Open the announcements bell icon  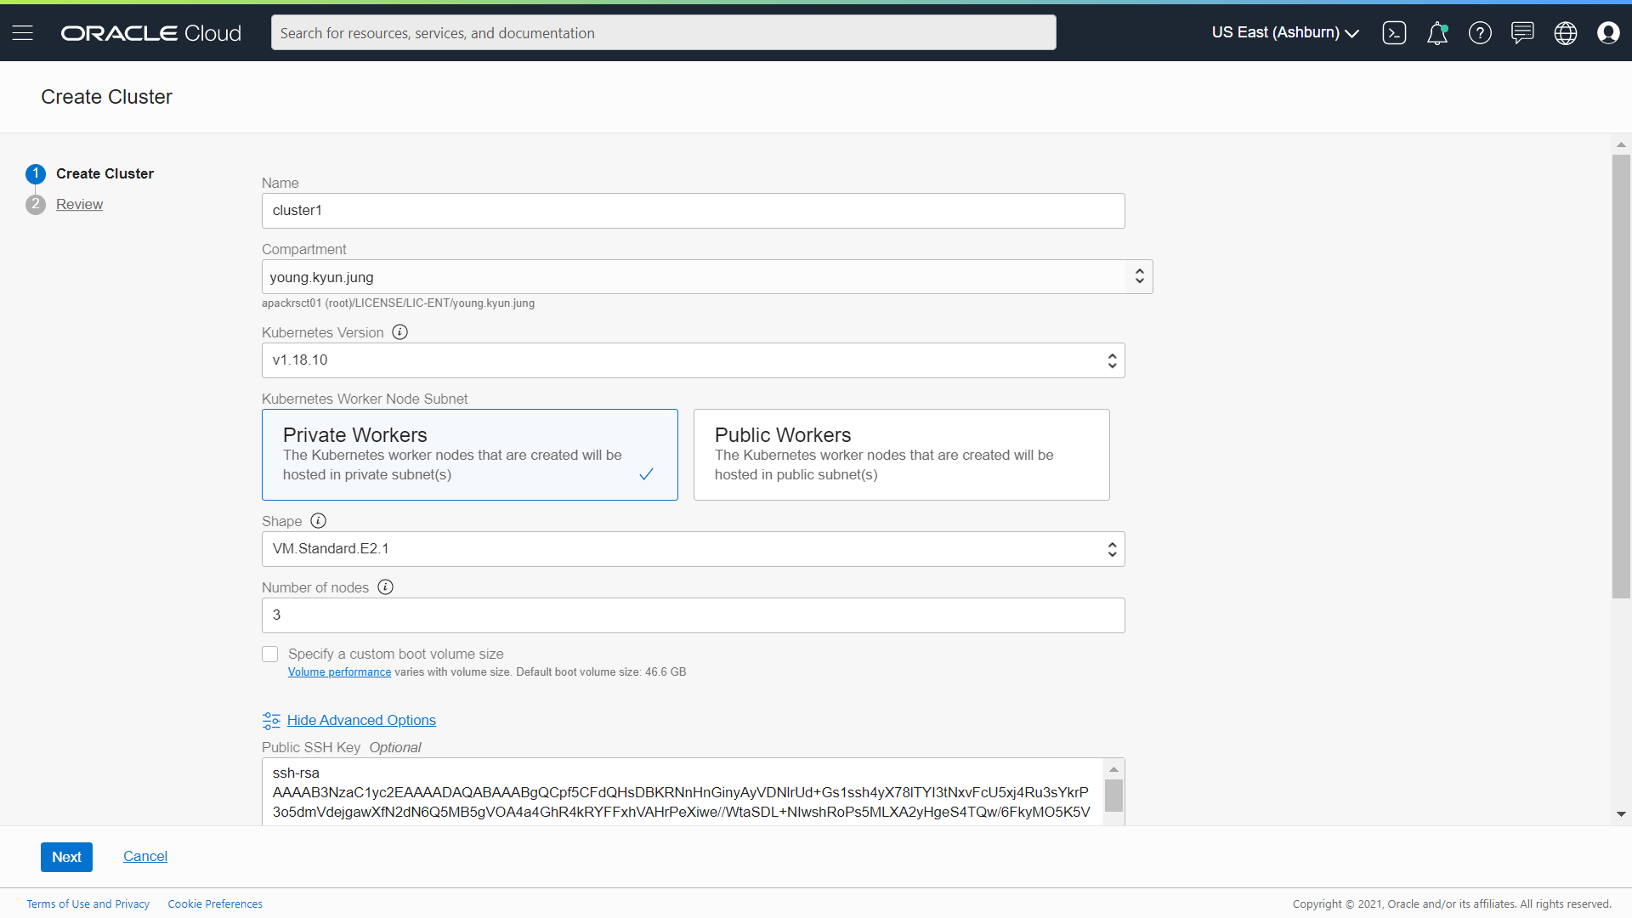click(1436, 33)
